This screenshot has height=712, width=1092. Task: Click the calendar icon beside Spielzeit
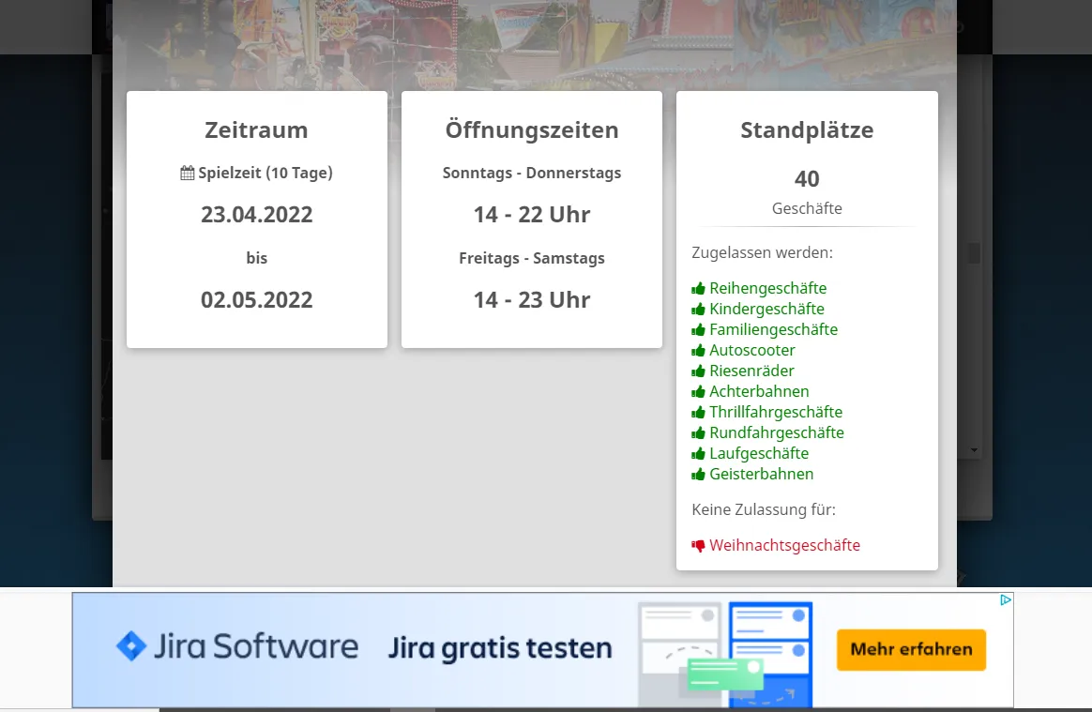(x=188, y=174)
